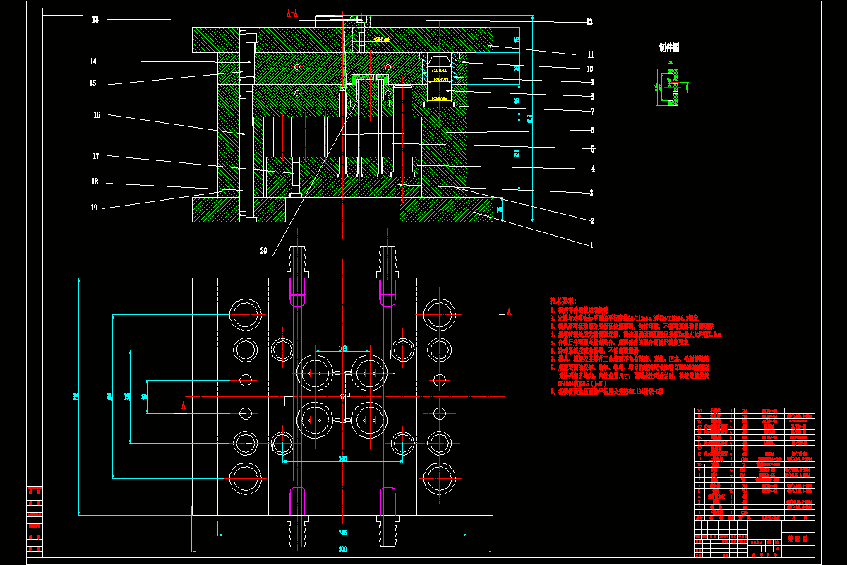This screenshot has width=847, height=565.
Task: Click part callout number 1
Action: (591, 244)
